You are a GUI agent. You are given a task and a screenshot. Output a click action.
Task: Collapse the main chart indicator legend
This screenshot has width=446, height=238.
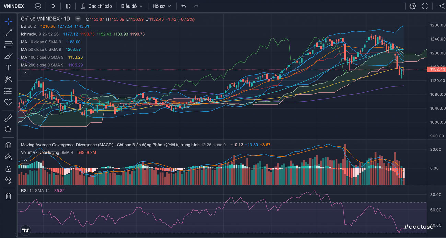pyautogui.click(x=26, y=73)
